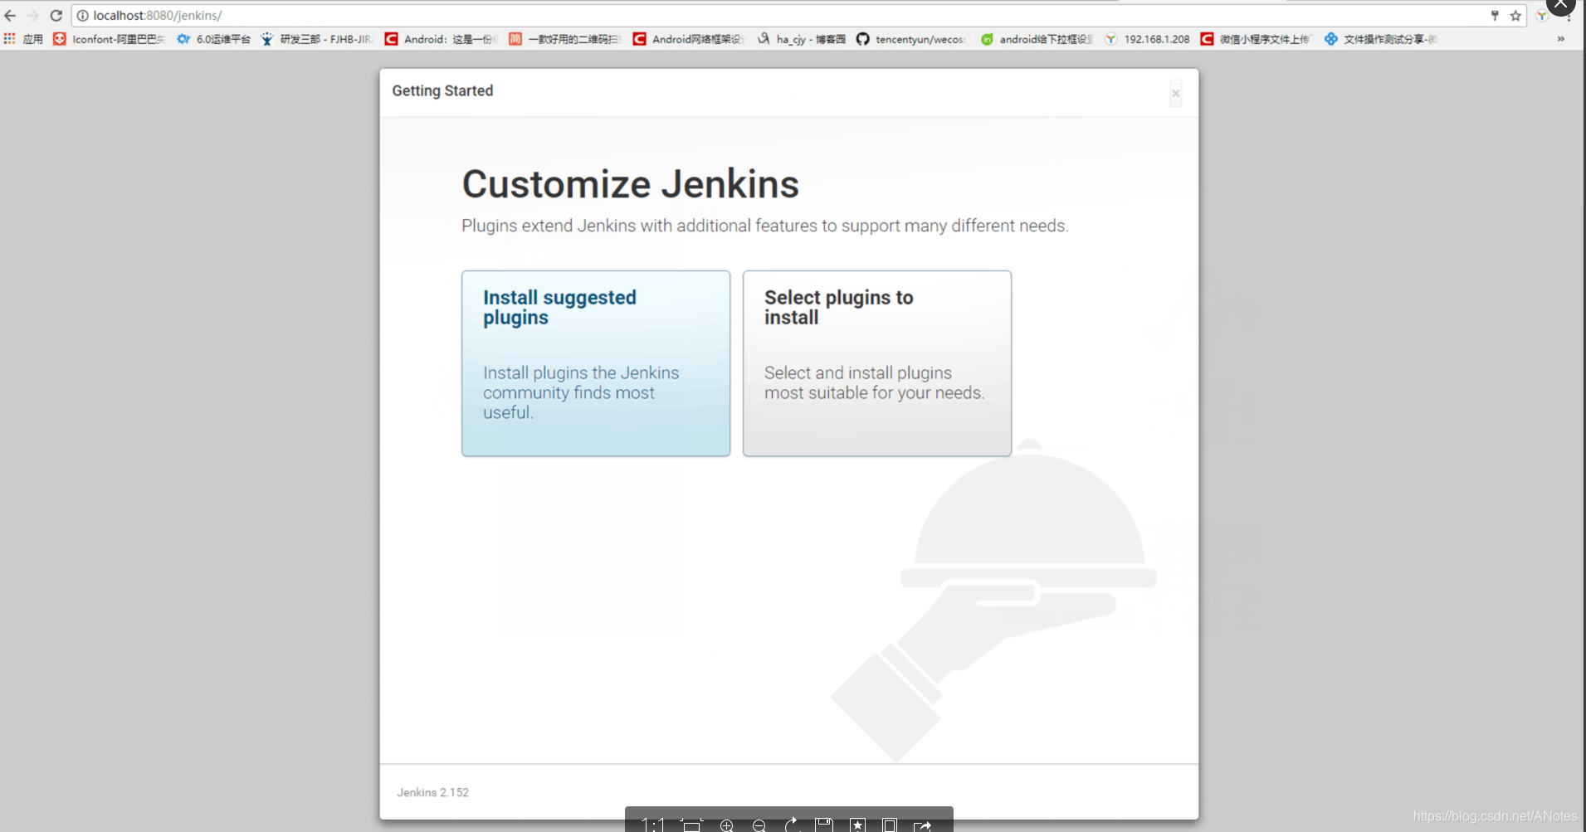Viewport: 1586px width, 832px height.
Task: Click the Customize Jenkins heading
Action: pos(631,184)
